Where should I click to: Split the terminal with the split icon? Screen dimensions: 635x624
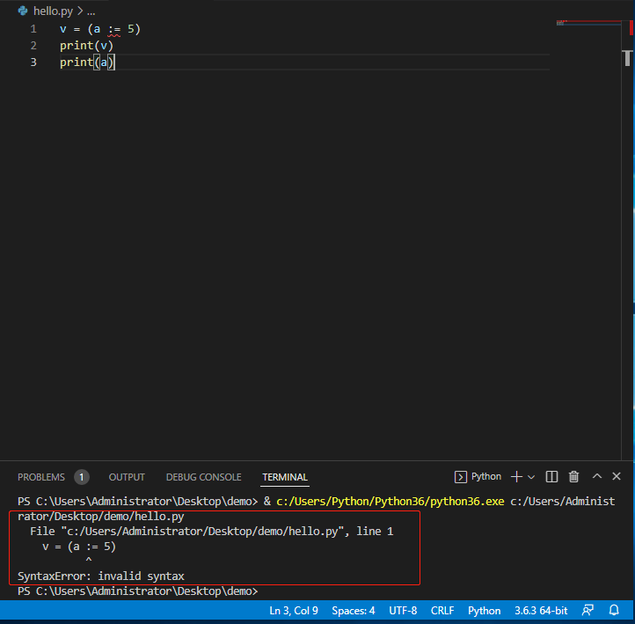551,477
